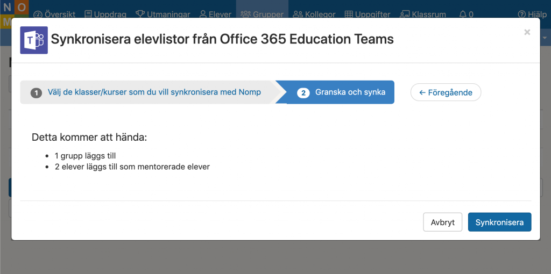Image resolution: width=551 pixels, height=274 pixels.
Task: Open Kollegor in the top navigation
Action: [x=314, y=15]
